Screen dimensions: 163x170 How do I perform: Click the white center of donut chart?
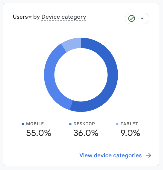coord(81,74)
